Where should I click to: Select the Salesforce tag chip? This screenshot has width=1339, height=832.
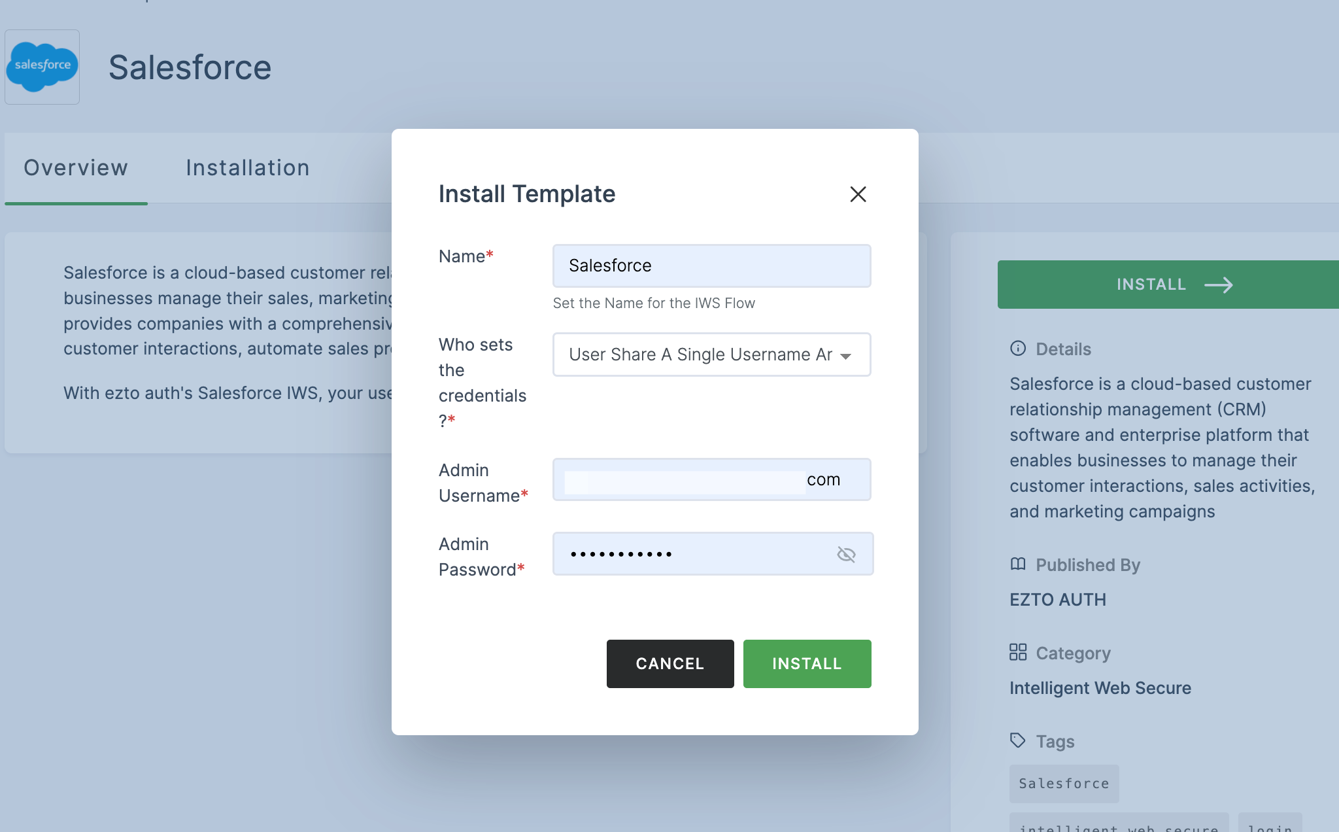pos(1064,784)
